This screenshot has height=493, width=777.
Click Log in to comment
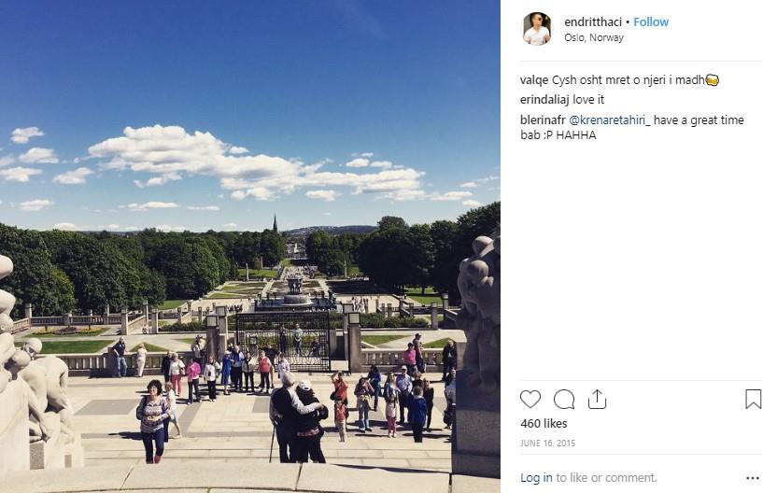pos(536,478)
